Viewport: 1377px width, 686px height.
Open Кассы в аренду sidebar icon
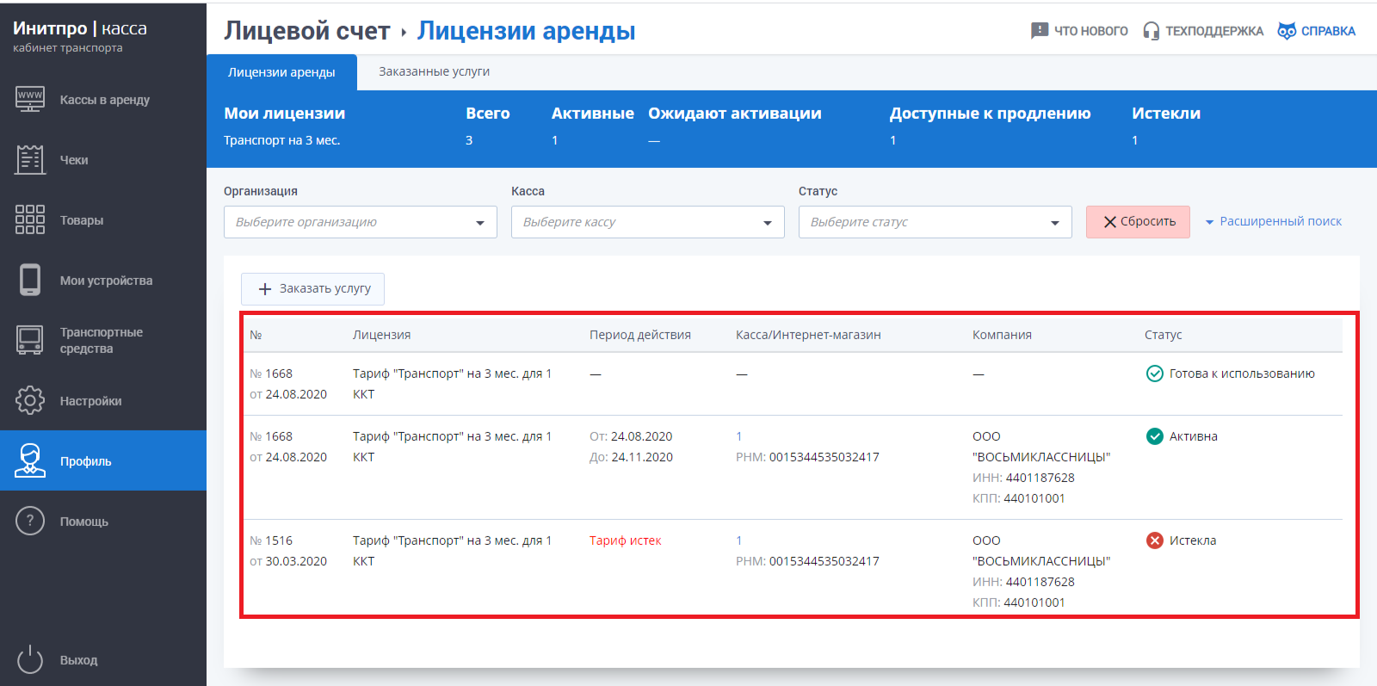tap(30, 99)
